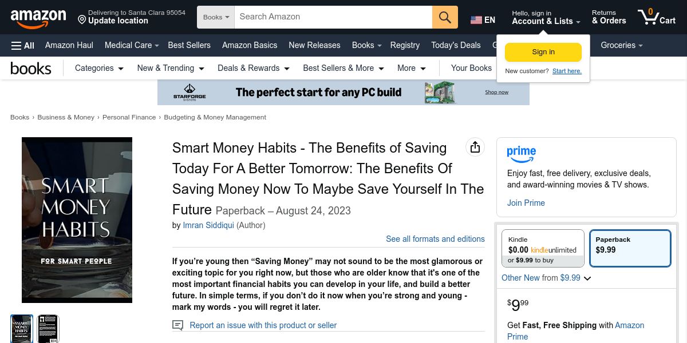
Task: Select the second book thumbnail
Action: click(x=48, y=329)
